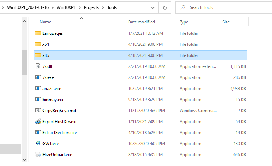Select the Tools breadcrumb segment
This screenshot has width=272, height=166.
tap(112, 7)
